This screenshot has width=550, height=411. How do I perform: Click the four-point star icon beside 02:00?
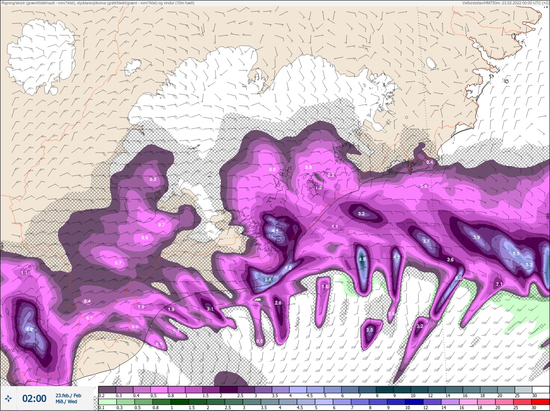pyautogui.click(x=8, y=399)
